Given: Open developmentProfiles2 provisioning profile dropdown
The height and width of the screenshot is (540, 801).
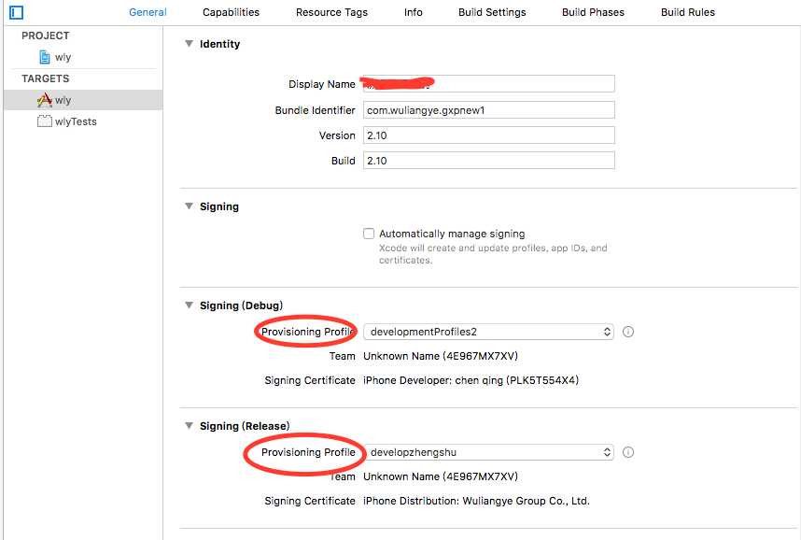Looking at the screenshot, I should pyautogui.click(x=488, y=332).
